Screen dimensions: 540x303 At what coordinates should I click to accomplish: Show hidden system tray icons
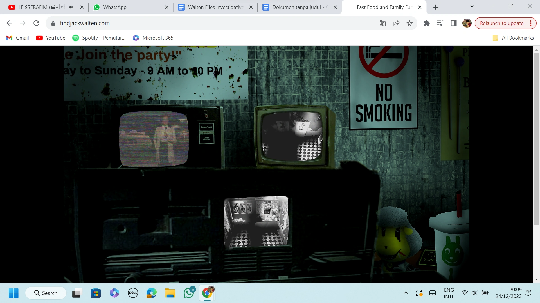[x=406, y=293]
